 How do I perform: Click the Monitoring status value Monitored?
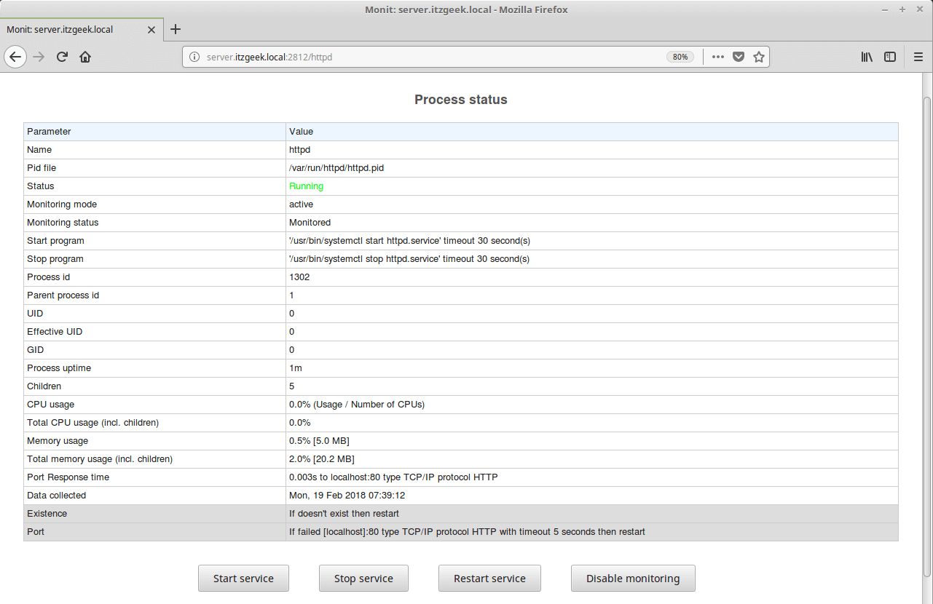pos(310,223)
